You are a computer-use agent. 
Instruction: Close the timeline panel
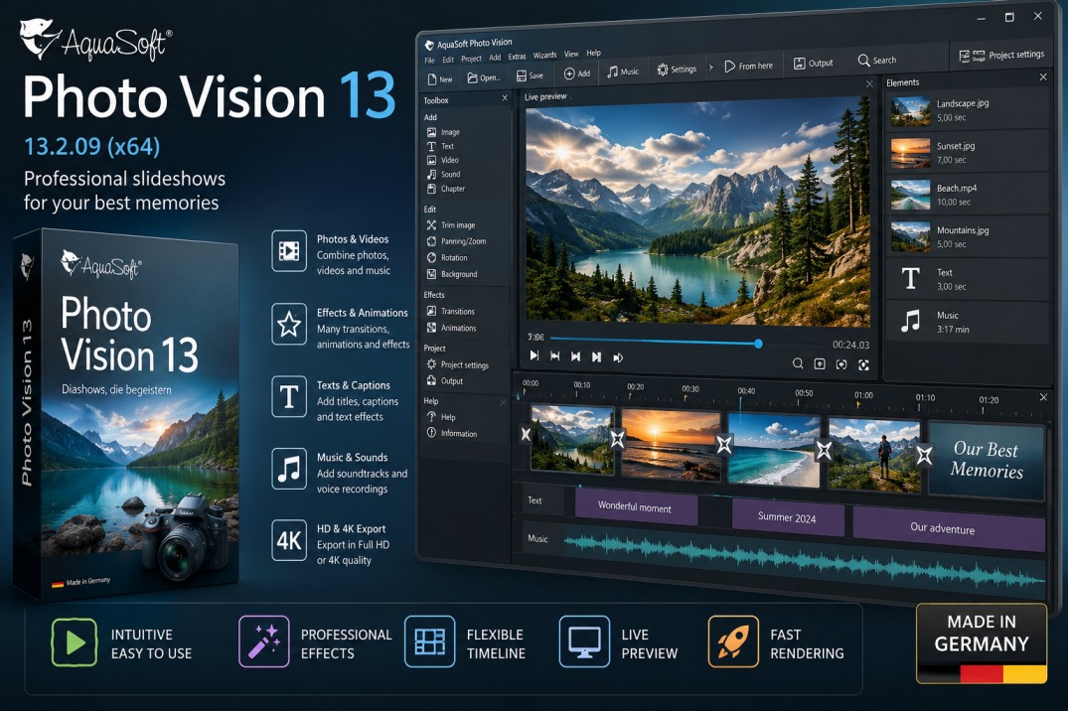(1043, 397)
